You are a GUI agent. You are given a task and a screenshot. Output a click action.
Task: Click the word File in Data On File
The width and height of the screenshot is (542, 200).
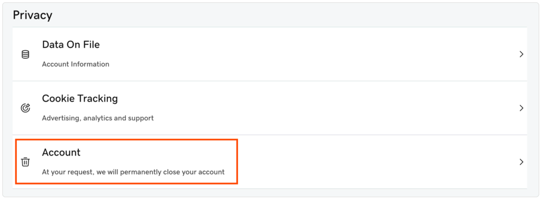pyautogui.click(x=91, y=44)
